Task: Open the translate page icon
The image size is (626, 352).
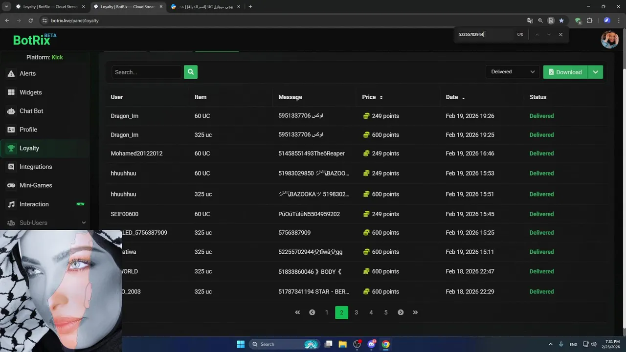Action: pyautogui.click(x=530, y=21)
